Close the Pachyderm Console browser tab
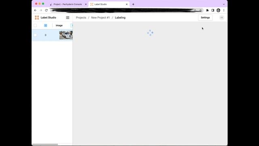 [86, 4]
